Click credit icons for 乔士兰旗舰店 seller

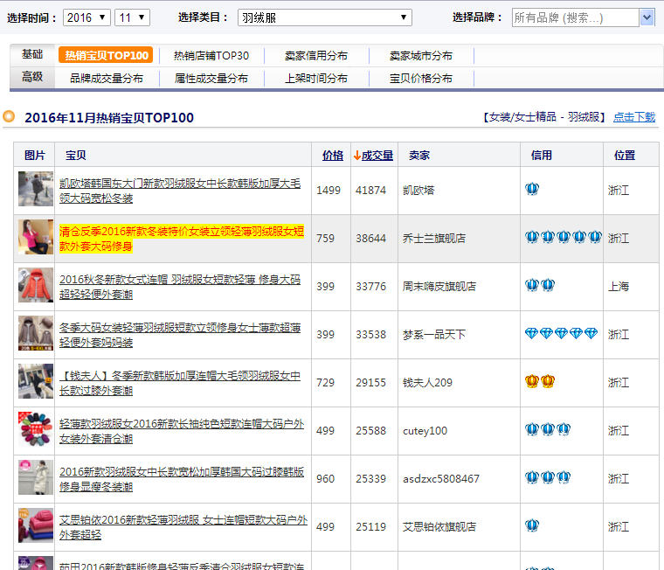564,238
